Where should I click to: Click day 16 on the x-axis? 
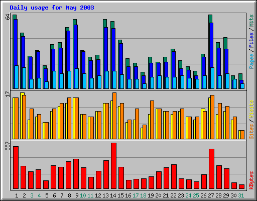pos(128,195)
